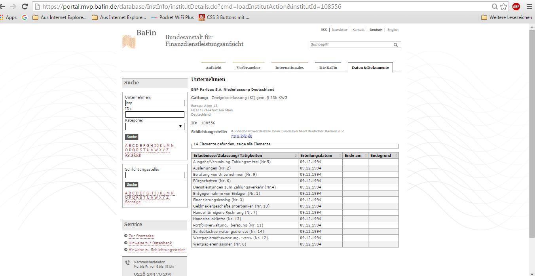Sort by Ende am column arrow
Viewport: 535px width, 276px height.
click(366, 156)
